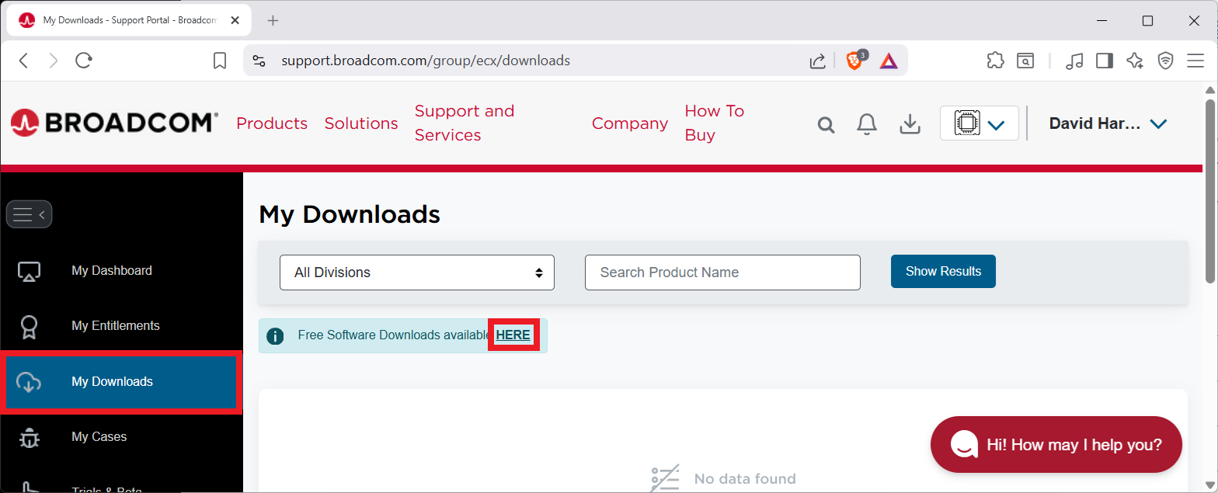Bookmark this page with bookmark icon

(220, 61)
